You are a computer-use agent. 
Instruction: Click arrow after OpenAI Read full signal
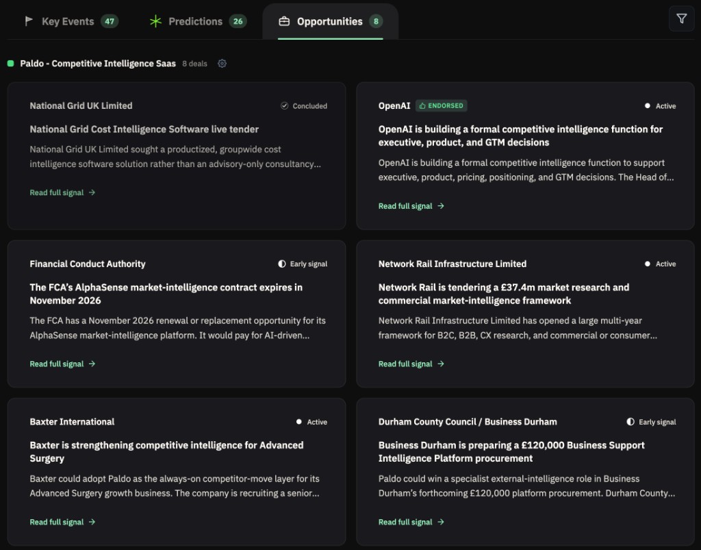(x=440, y=205)
